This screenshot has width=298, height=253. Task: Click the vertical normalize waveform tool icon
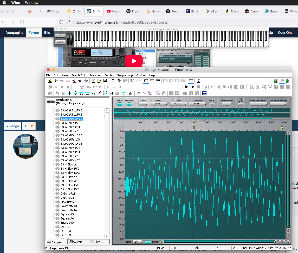tap(69, 93)
